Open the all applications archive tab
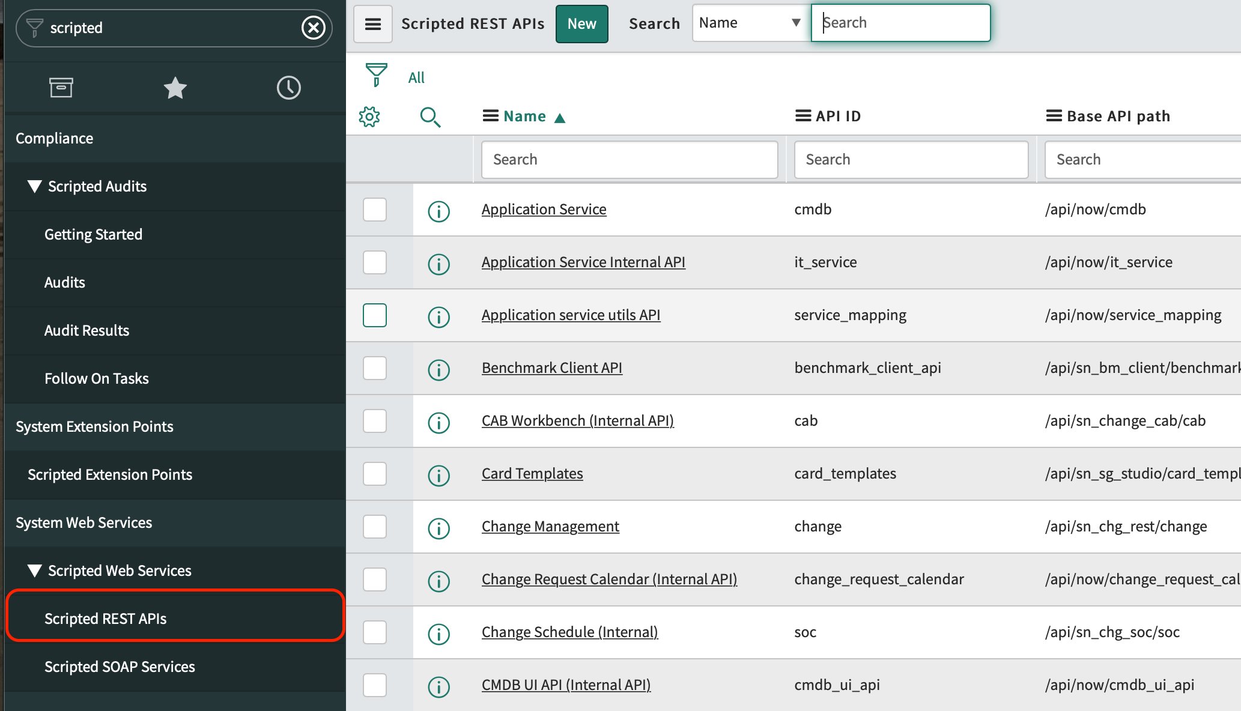1241x711 pixels. point(61,88)
